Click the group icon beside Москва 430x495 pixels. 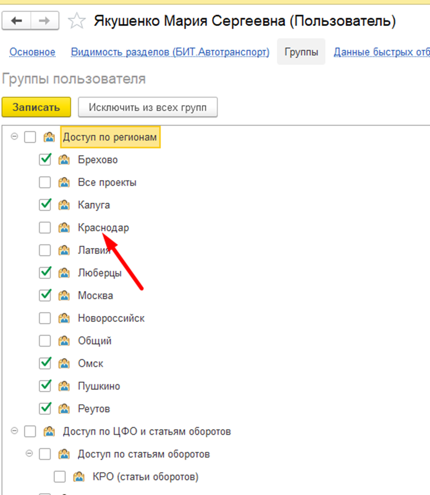tap(63, 295)
